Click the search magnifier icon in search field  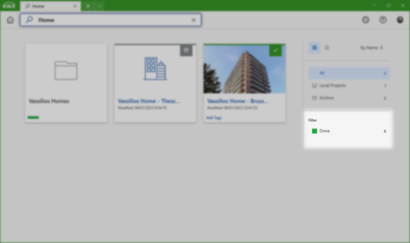[29, 20]
